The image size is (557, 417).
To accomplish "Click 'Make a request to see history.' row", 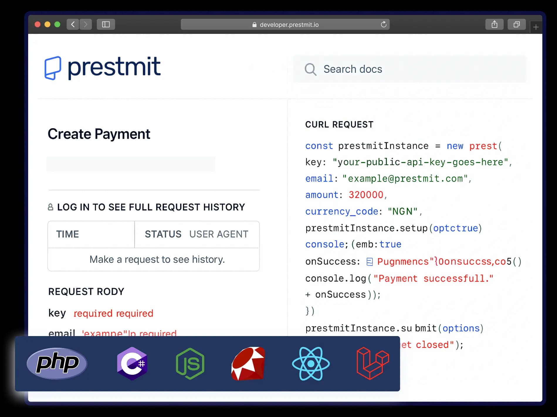I will coord(153,259).
